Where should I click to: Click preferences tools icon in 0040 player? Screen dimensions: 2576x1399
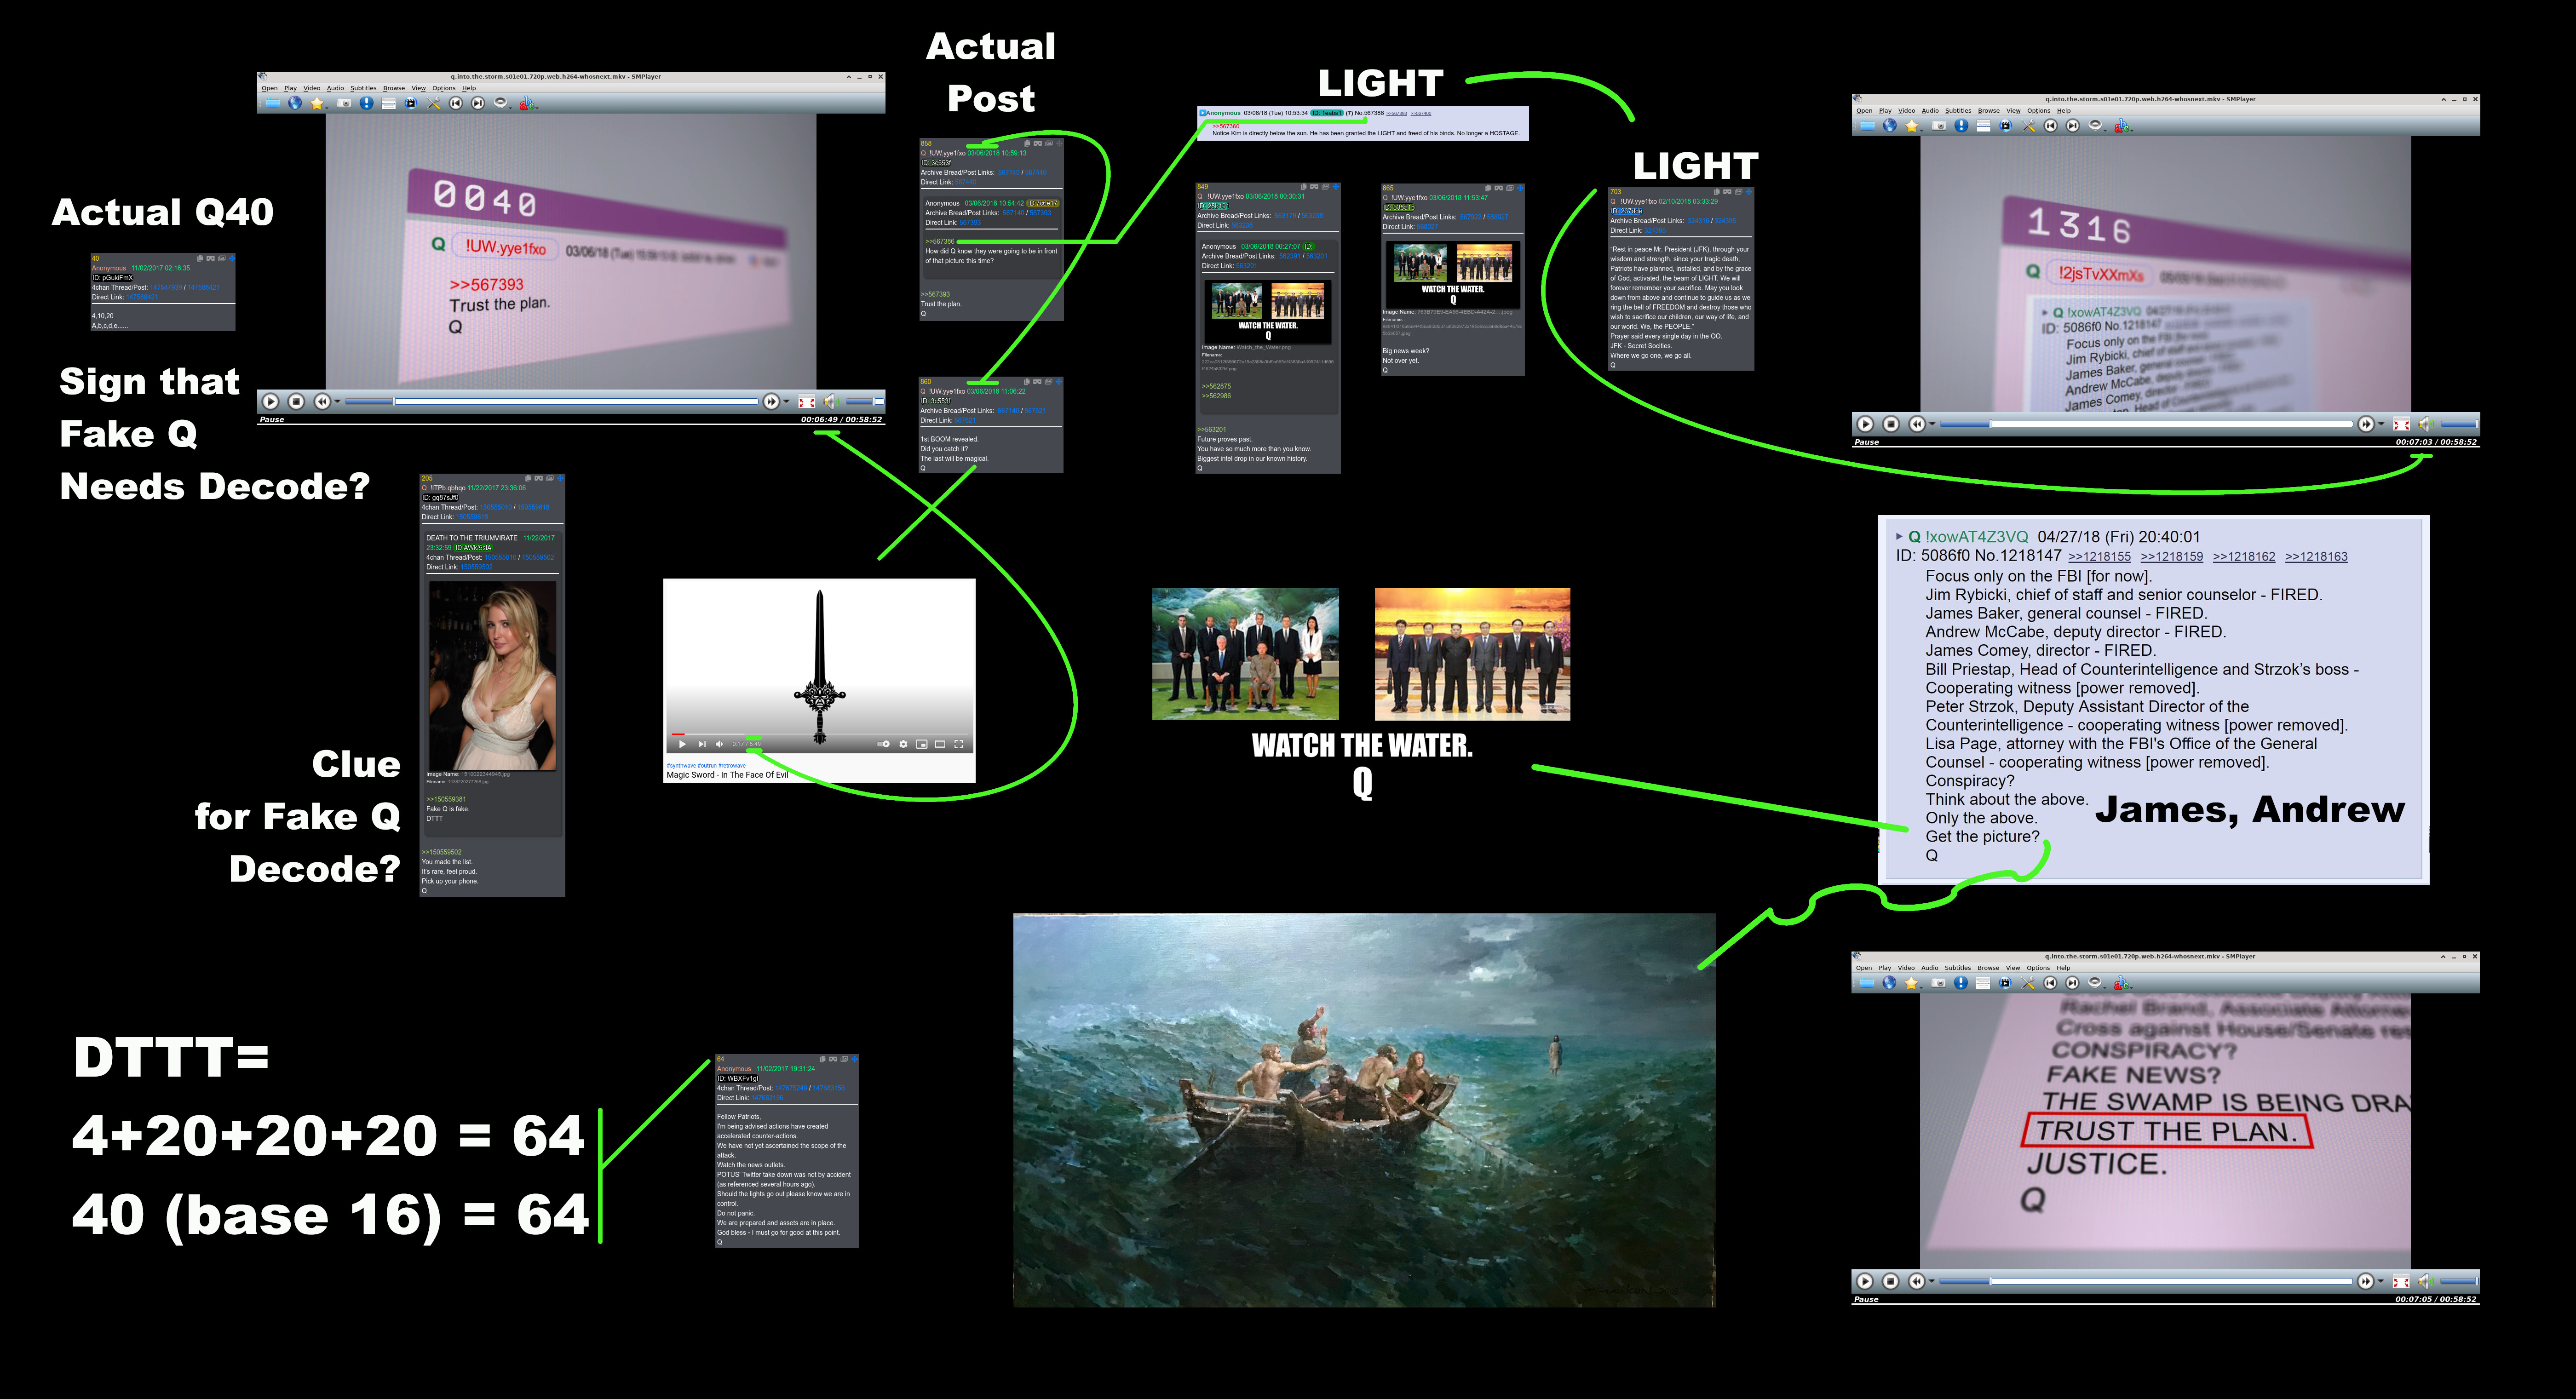(x=434, y=103)
